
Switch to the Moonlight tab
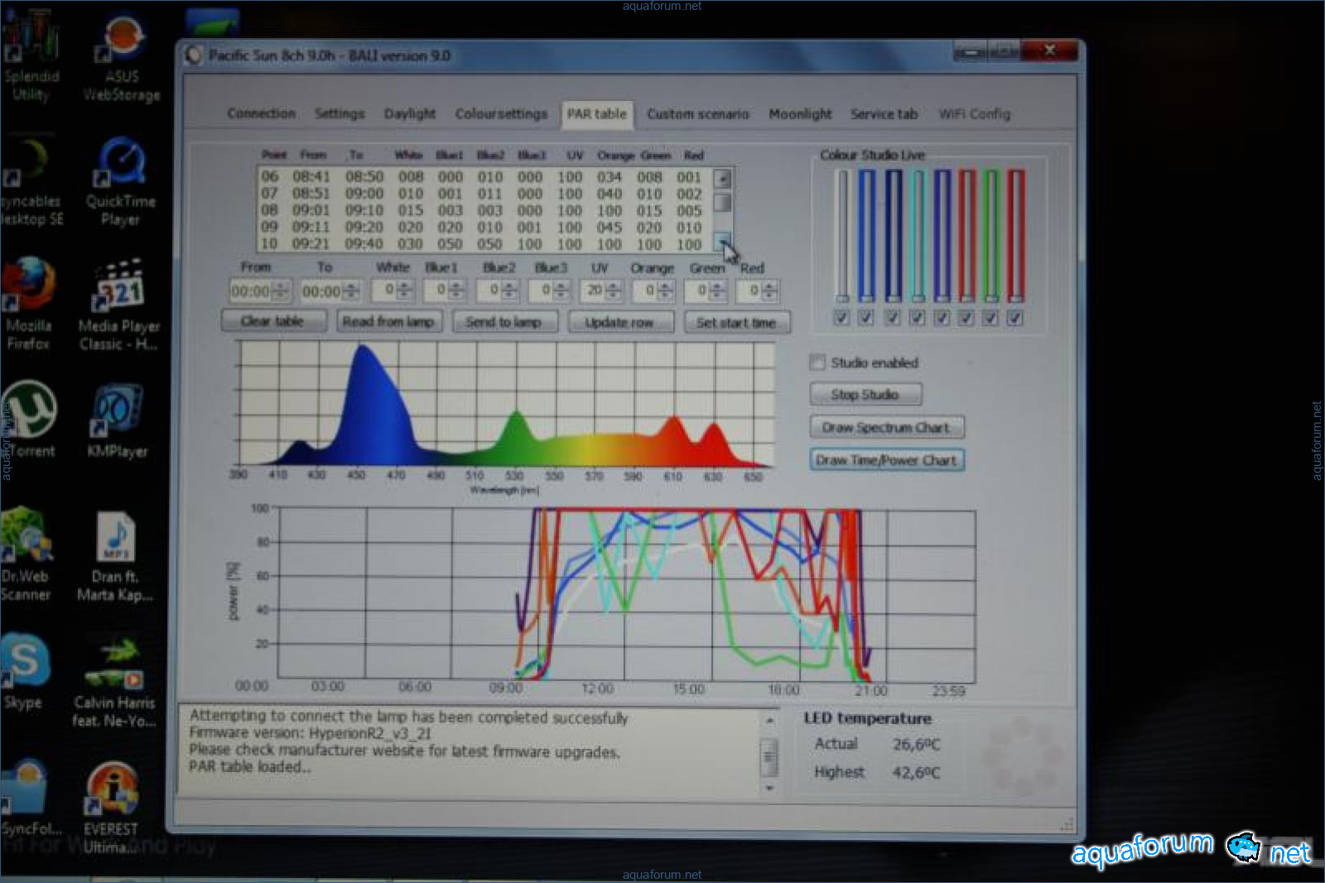click(x=799, y=114)
